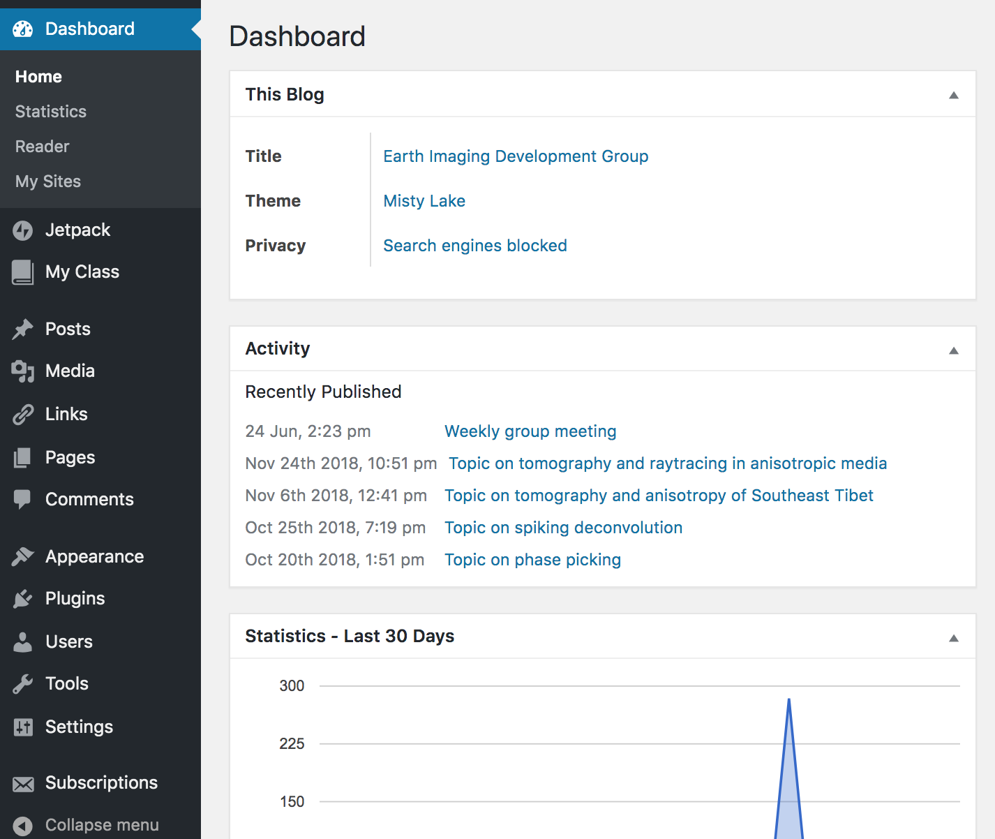Open the Statistics submenu item
This screenshot has width=995, height=839.
(x=51, y=112)
